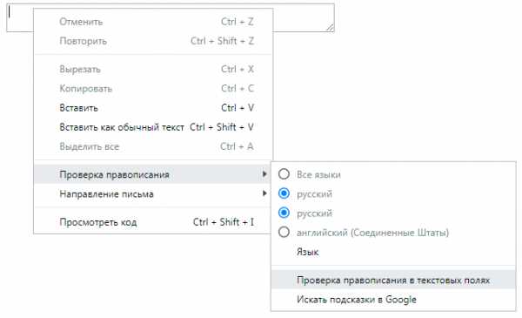Click the "Вставить" menu item
The image size is (522, 318).
pyautogui.click(x=153, y=108)
